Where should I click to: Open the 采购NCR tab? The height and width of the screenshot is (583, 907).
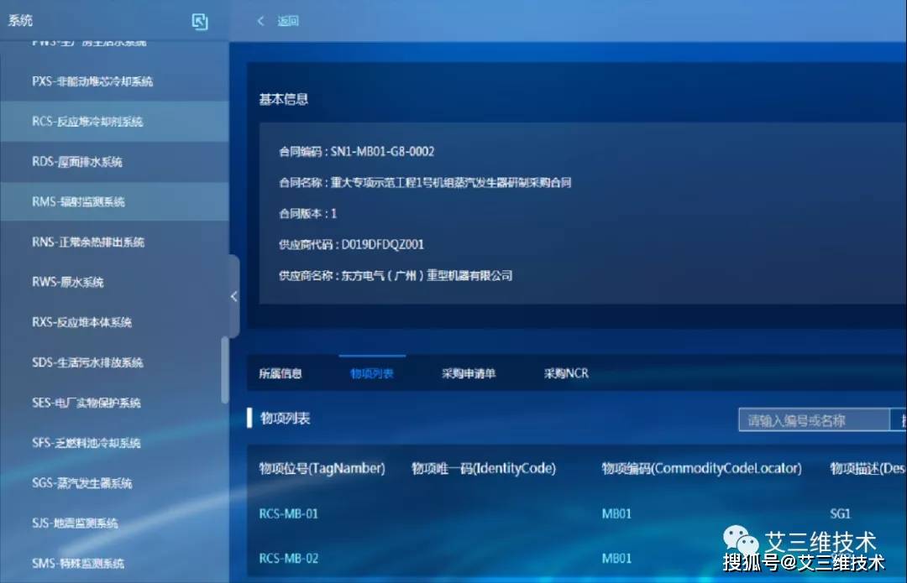(564, 373)
